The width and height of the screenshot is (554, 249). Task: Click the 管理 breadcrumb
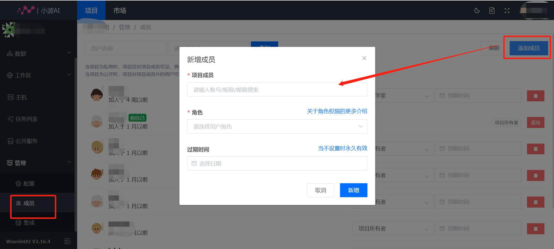click(x=124, y=27)
